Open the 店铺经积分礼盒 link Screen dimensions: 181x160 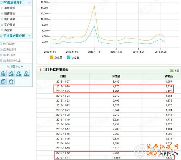coord(11,60)
